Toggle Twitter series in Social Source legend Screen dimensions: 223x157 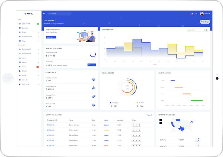tap(140, 103)
